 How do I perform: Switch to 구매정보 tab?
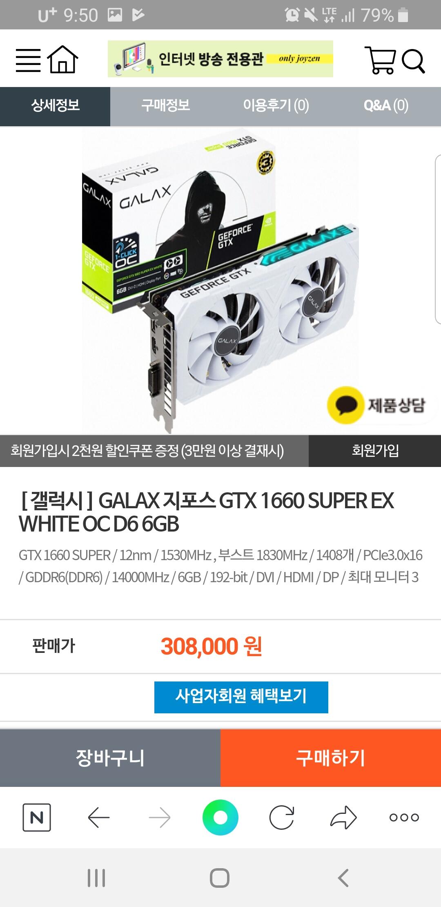coord(165,106)
